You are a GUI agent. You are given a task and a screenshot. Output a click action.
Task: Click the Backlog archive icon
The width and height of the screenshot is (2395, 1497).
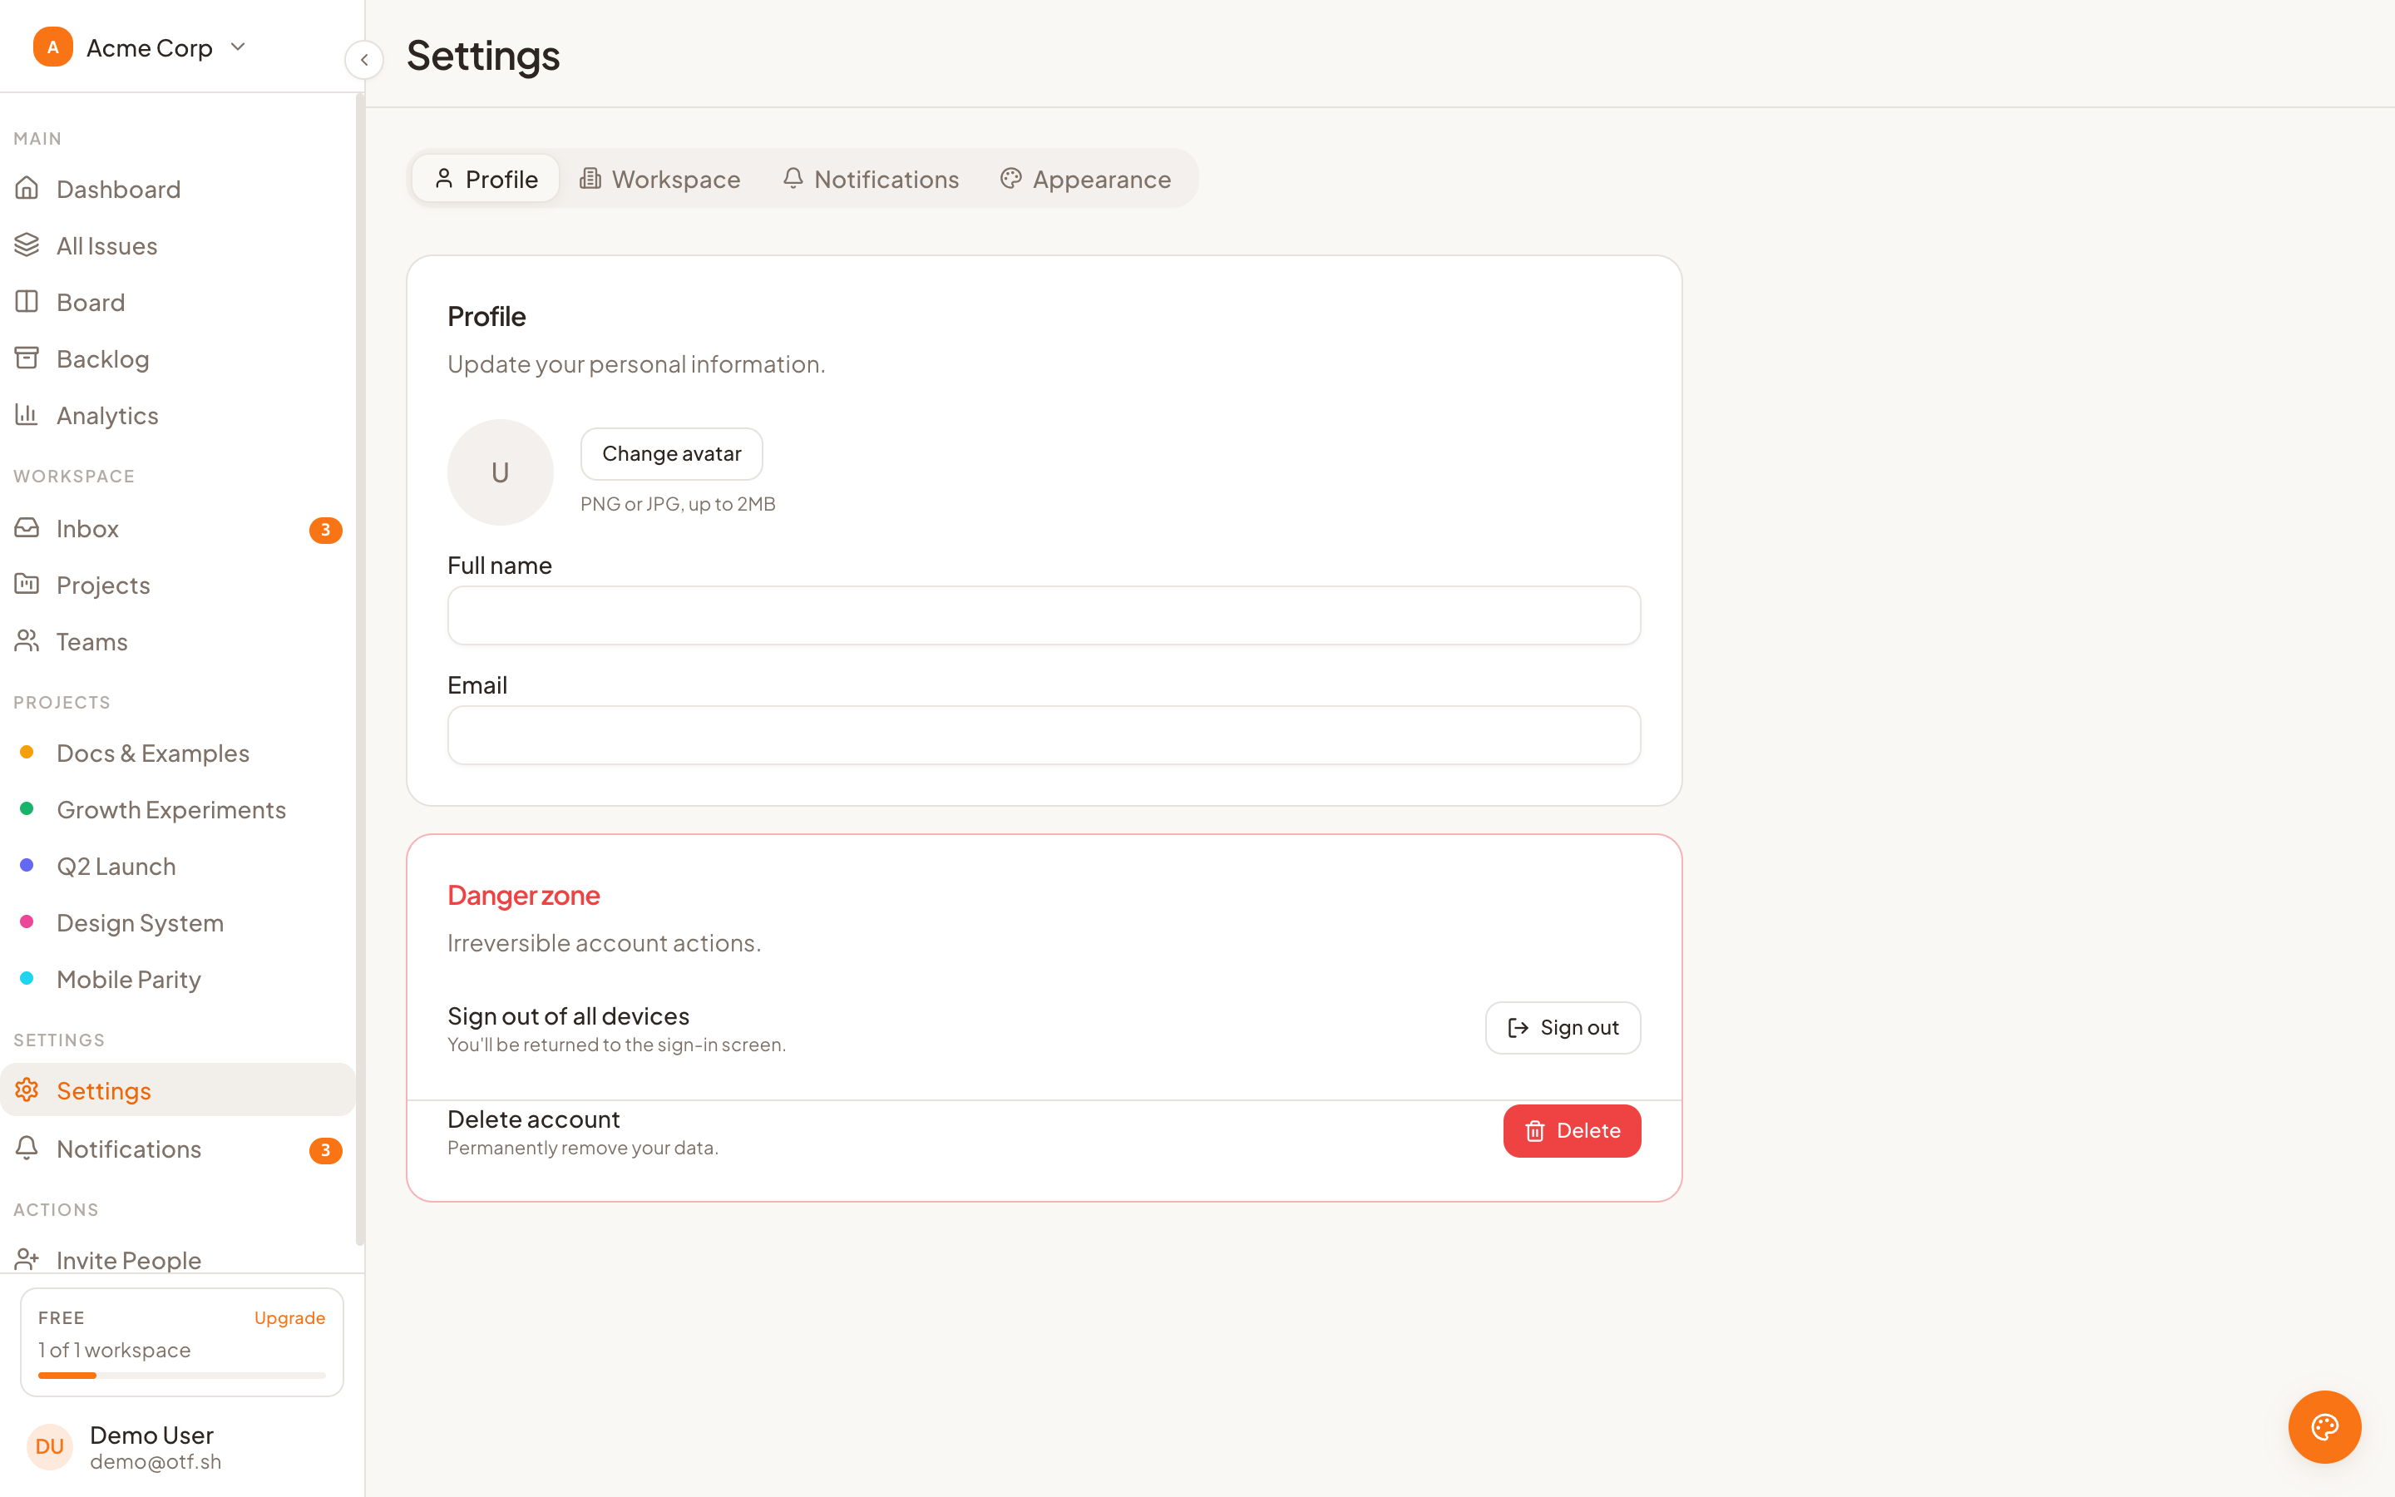(x=27, y=358)
